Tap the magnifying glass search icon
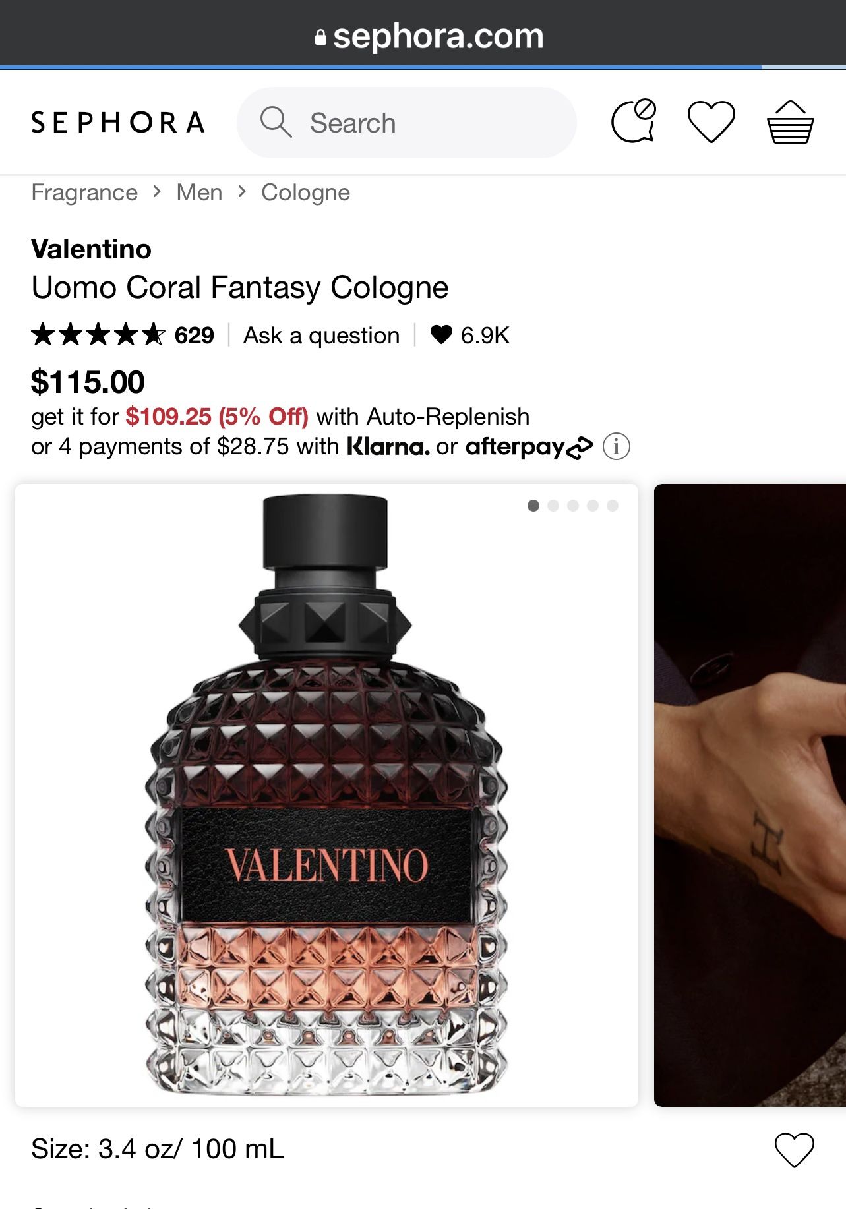 click(276, 122)
